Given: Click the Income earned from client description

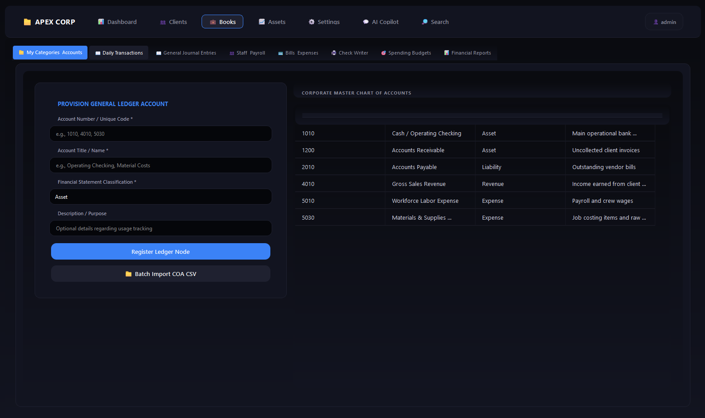Looking at the screenshot, I should tap(610, 184).
